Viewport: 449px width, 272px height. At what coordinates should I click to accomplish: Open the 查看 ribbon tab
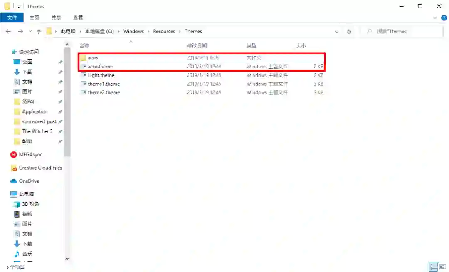click(78, 18)
